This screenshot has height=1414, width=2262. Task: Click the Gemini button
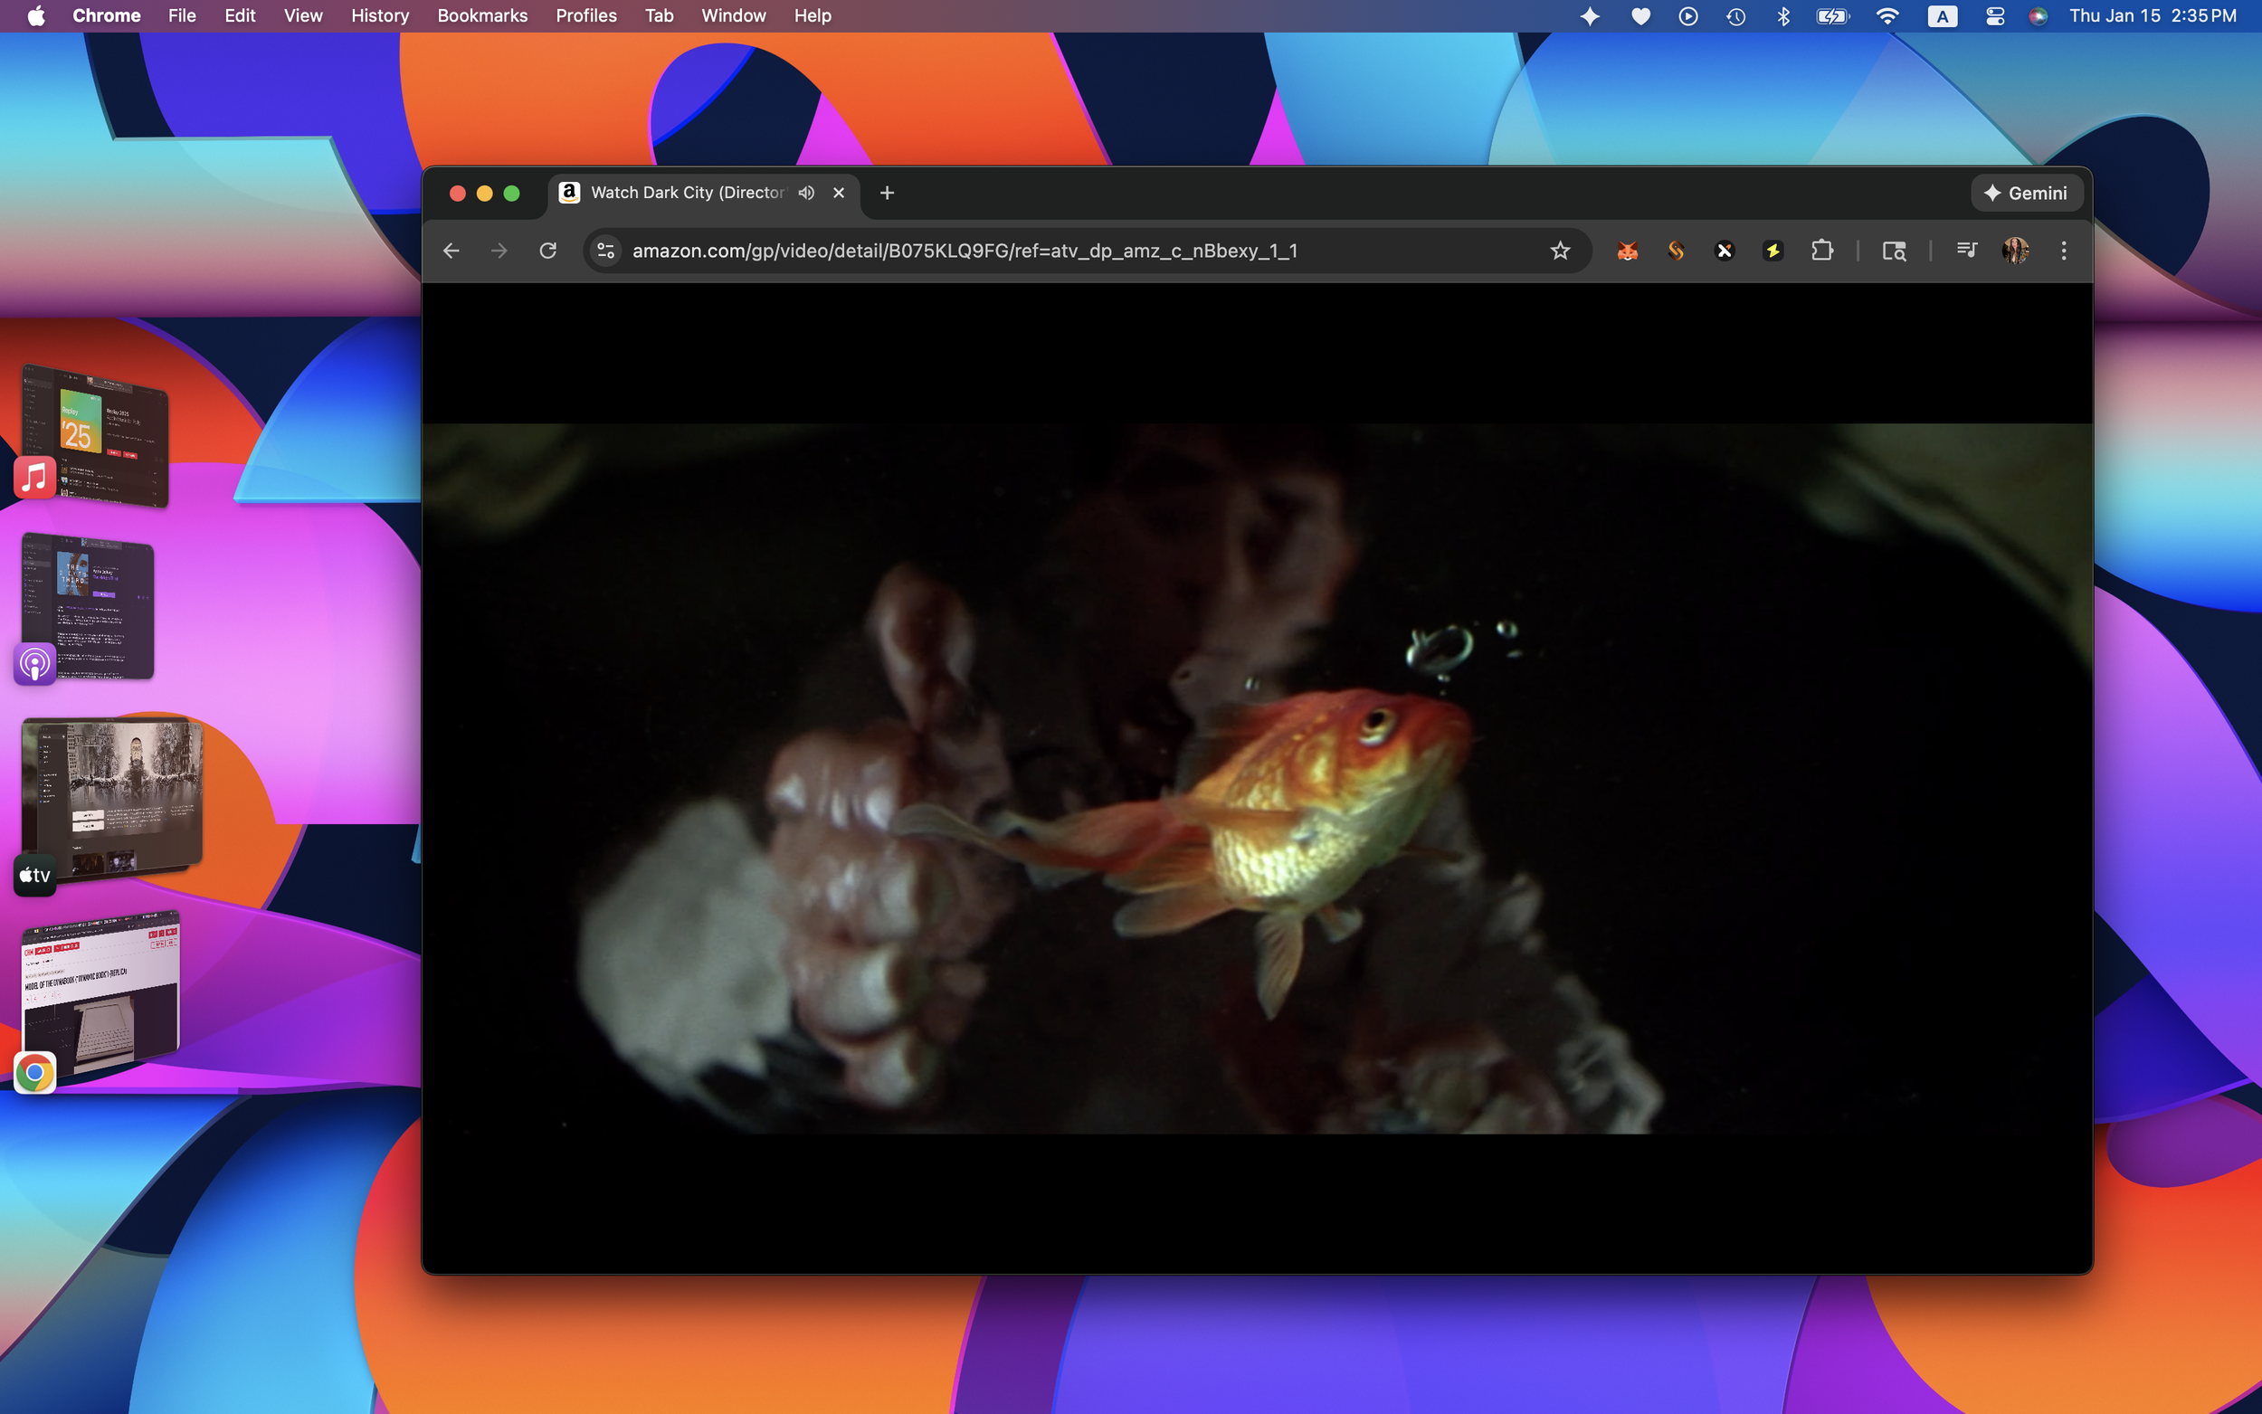[2026, 193]
